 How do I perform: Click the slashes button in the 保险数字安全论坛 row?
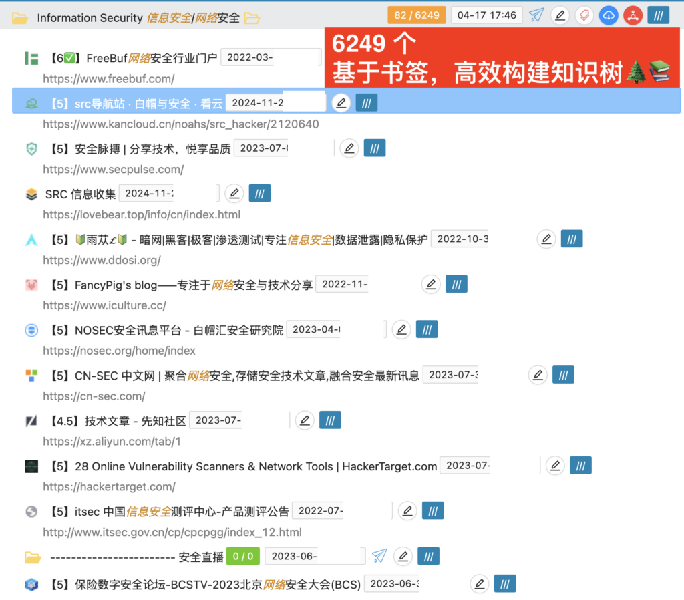click(x=505, y=584)
